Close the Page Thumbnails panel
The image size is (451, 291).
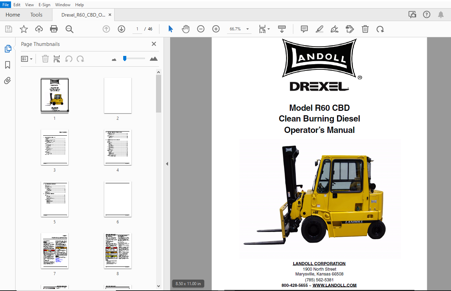[x=154, y=44]
